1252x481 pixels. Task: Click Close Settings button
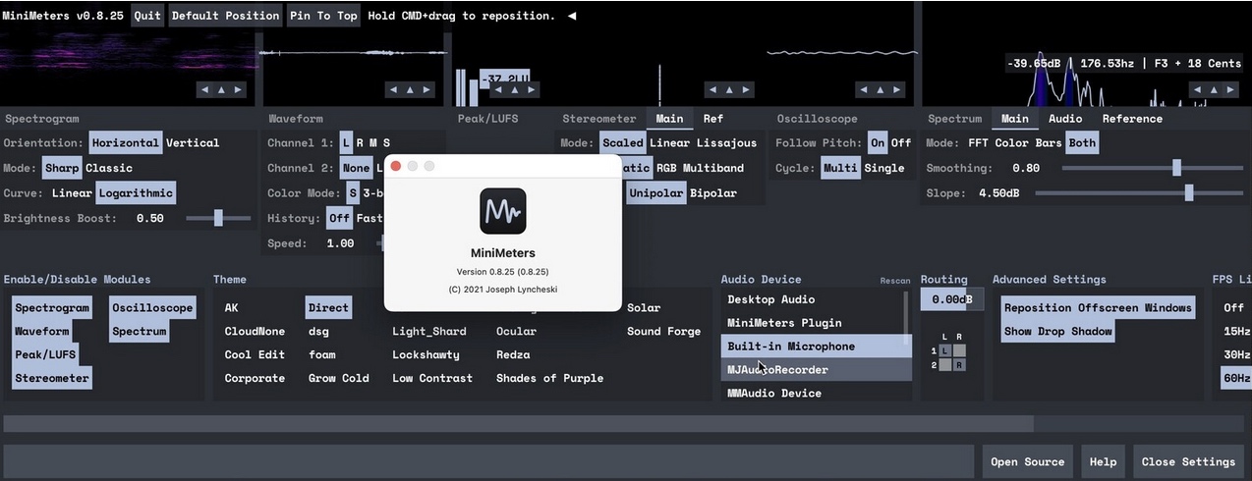point(1188,462)
